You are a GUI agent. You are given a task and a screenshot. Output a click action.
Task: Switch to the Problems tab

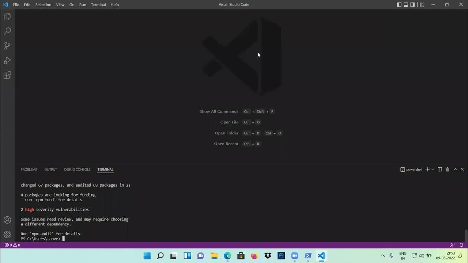pyautogui.click(x=29, y=169)
